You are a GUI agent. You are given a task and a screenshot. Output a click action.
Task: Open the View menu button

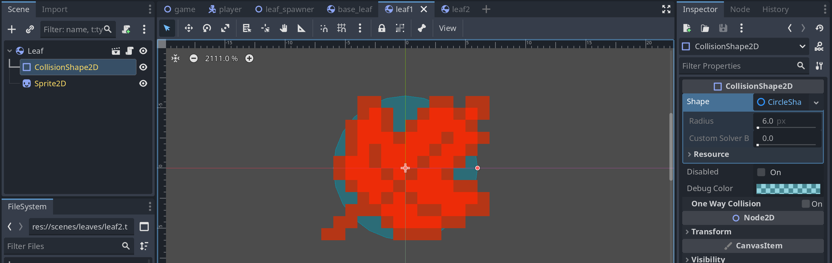click(x=447, y=28)
